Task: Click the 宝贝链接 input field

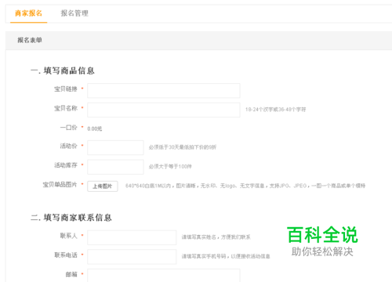Action: 164,90
